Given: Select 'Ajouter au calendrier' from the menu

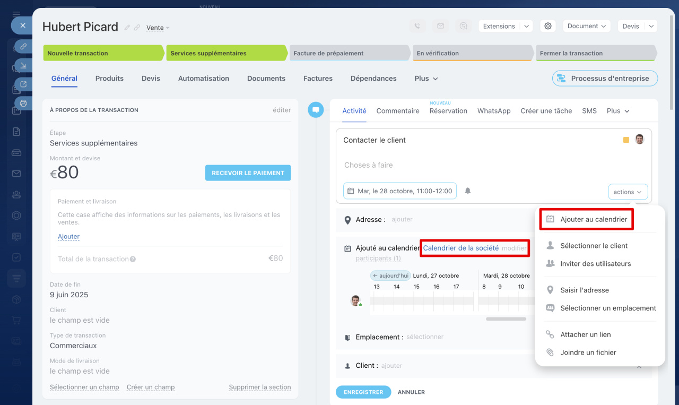Looking at the screenshot, I should [x=593, y=219].
